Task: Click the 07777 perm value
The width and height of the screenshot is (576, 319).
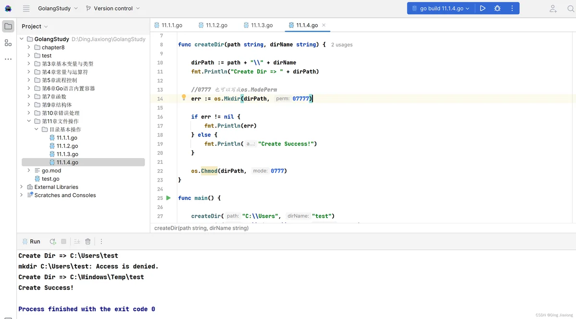Action: pos(301,98)
